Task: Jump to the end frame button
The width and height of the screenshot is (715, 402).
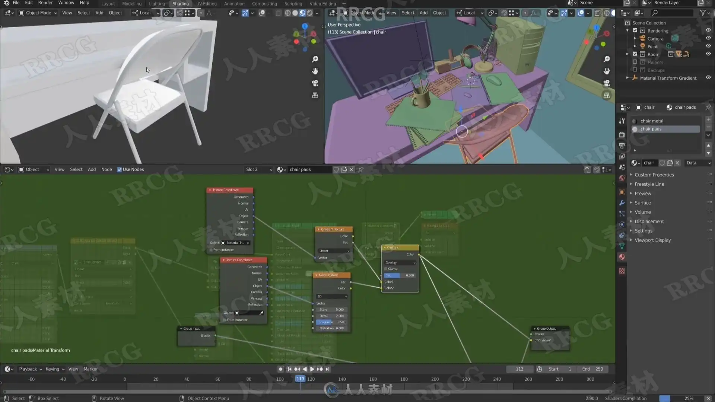Action: pyautogui.click(x=328, y=369)
